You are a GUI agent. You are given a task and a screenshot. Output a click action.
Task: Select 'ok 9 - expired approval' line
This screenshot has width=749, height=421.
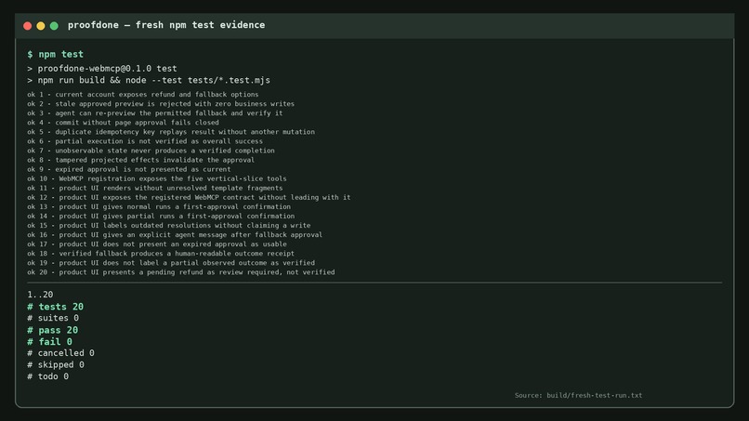pyautogui.click(x=129, y=169)
